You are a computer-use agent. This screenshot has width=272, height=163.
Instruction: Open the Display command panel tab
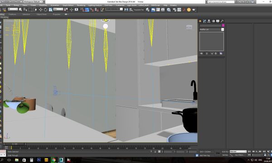pos(218,21)
